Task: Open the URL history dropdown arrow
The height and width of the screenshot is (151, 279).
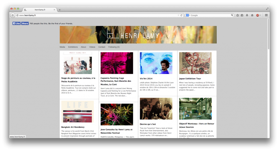Action: 178,15
